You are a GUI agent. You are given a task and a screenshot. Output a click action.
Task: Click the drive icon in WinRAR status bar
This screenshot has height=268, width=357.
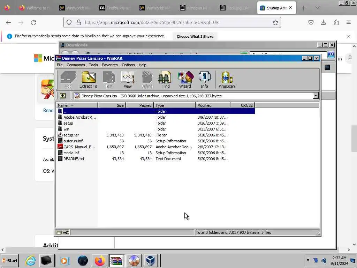click(x=59, y=232)
